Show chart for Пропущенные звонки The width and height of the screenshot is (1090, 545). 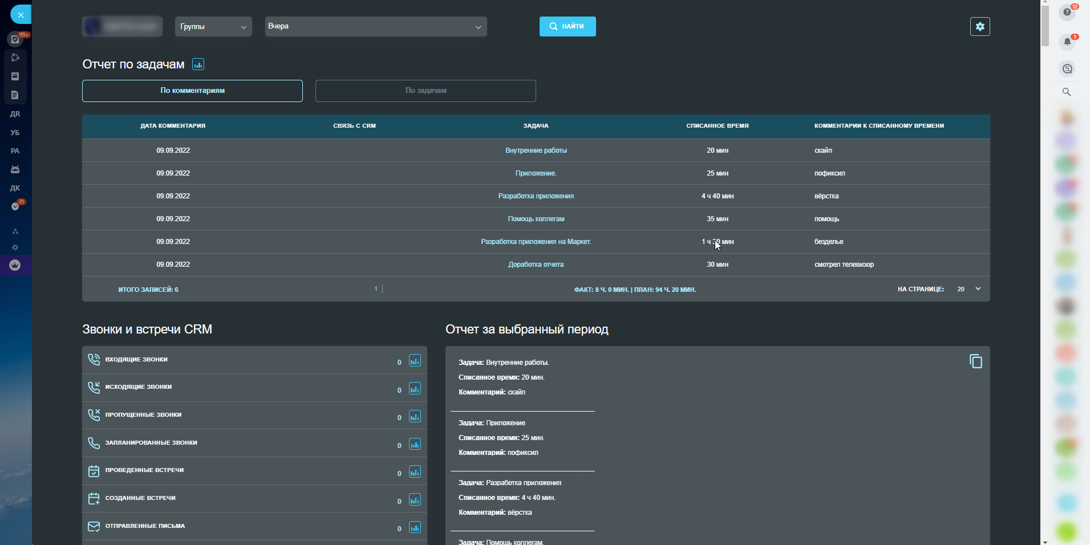(x=415, y=417)
